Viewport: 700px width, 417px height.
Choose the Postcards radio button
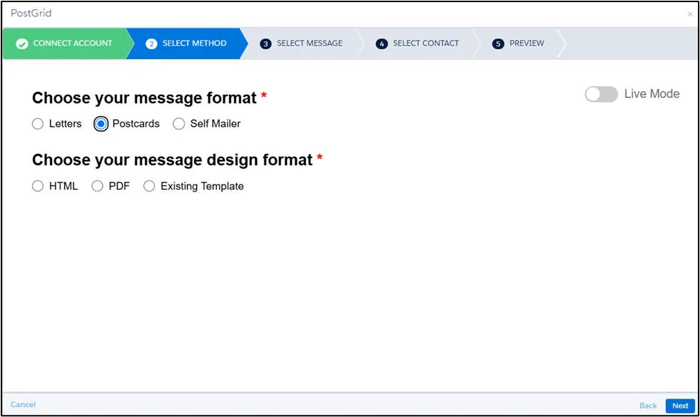pos(101,124)
